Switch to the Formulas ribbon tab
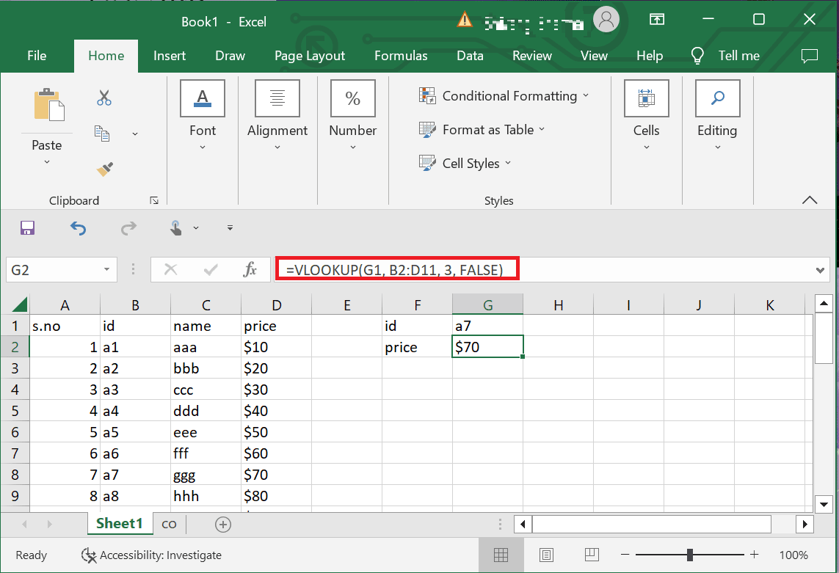Screen dimensions: 839x573 [x=401, y=55]
